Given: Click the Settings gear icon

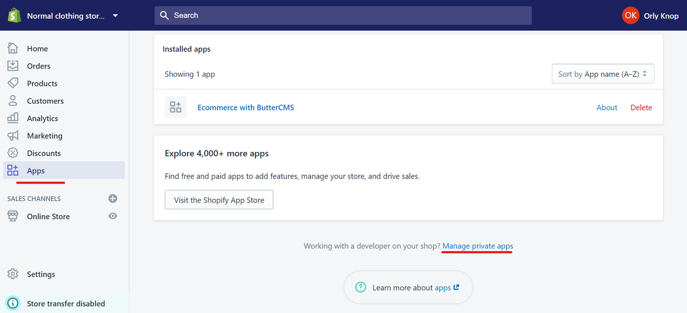Looking at the screenshot, I should [x=13, y=274].
